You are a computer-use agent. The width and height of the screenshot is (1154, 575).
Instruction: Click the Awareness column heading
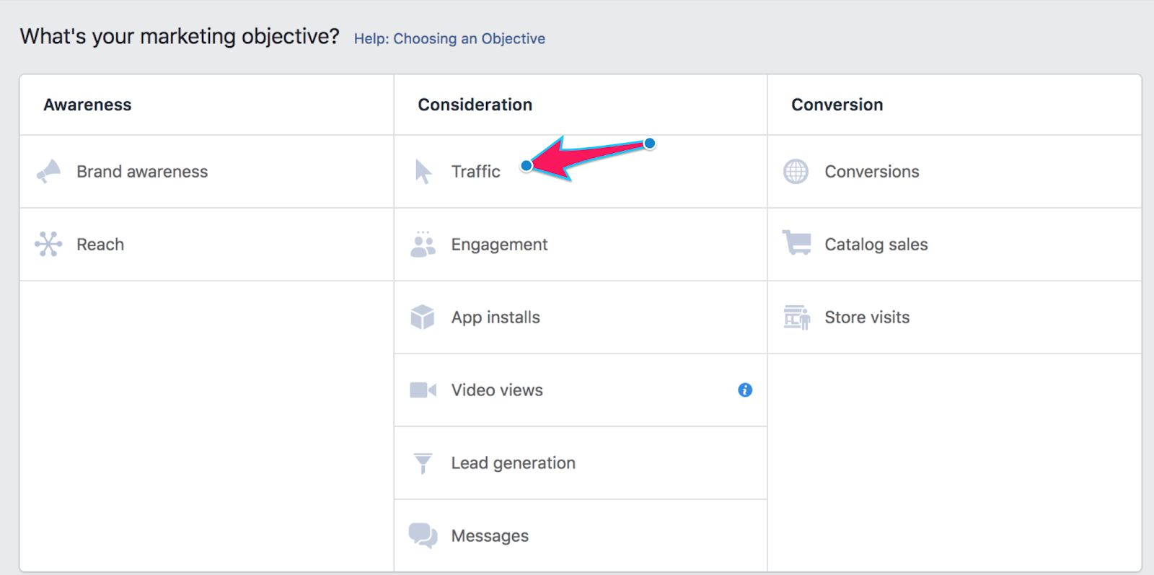[87, 105]
